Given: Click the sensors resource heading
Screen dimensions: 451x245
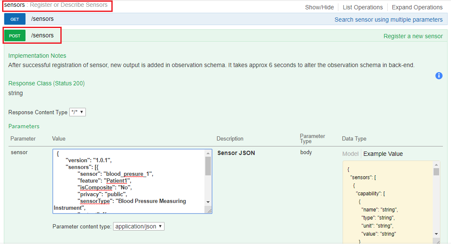Looking at the screenshot, I should click(x=14, y=5).
